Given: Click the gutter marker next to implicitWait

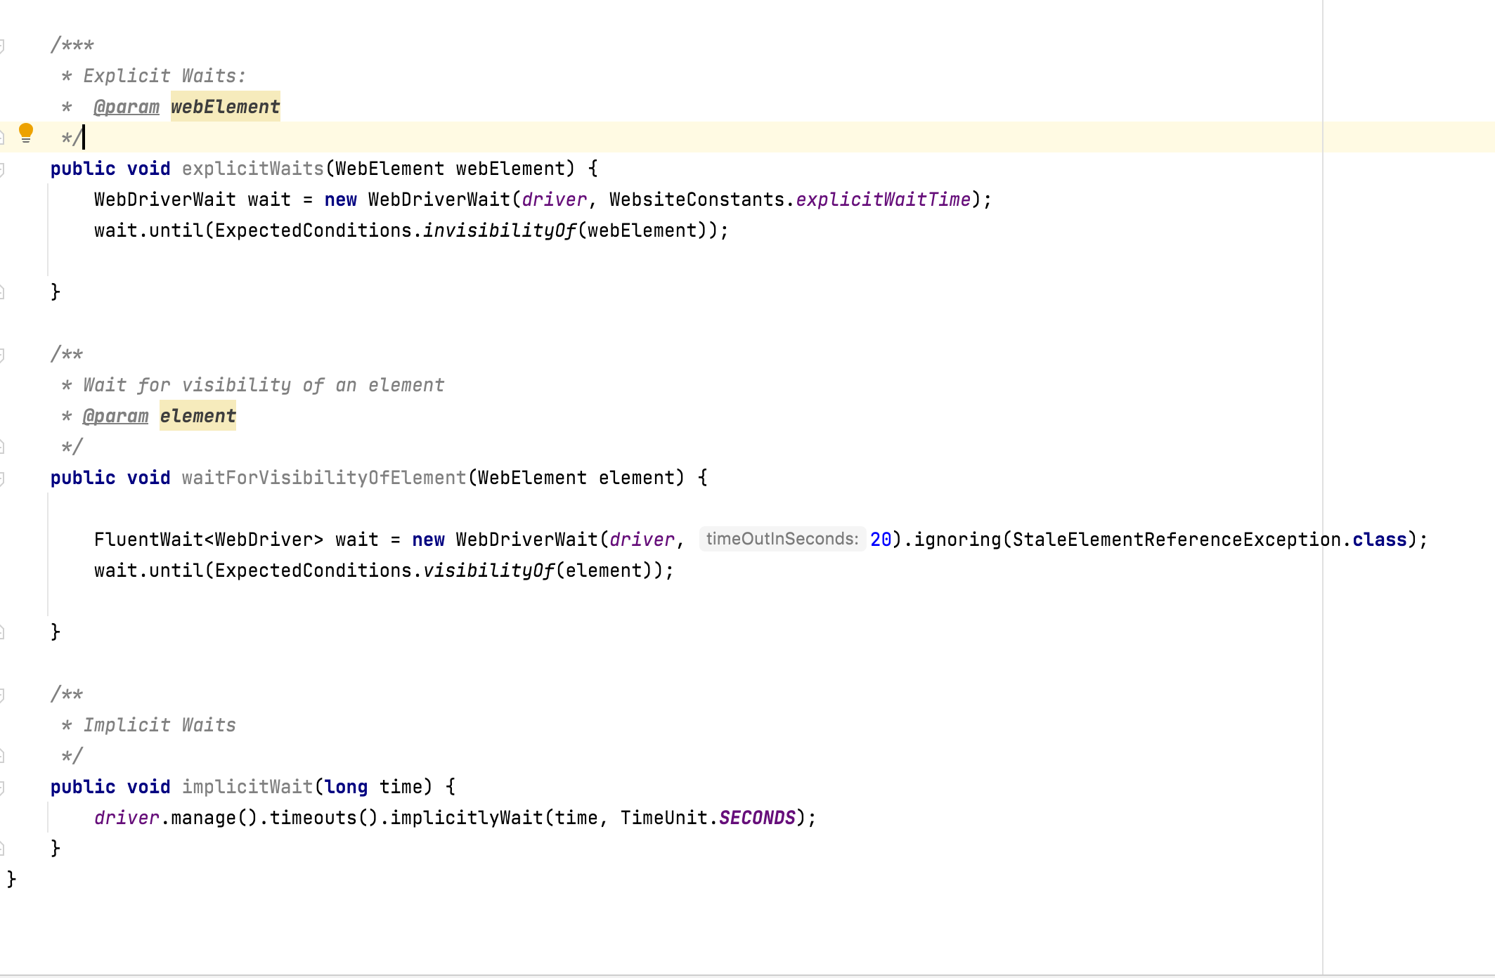Looking at the screenshot, I should [3, 787].
